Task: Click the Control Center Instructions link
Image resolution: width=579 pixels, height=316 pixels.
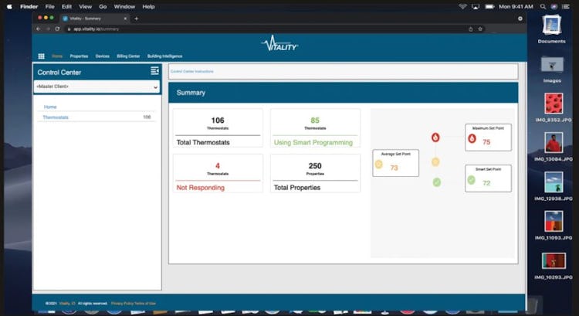Action: 192,71
